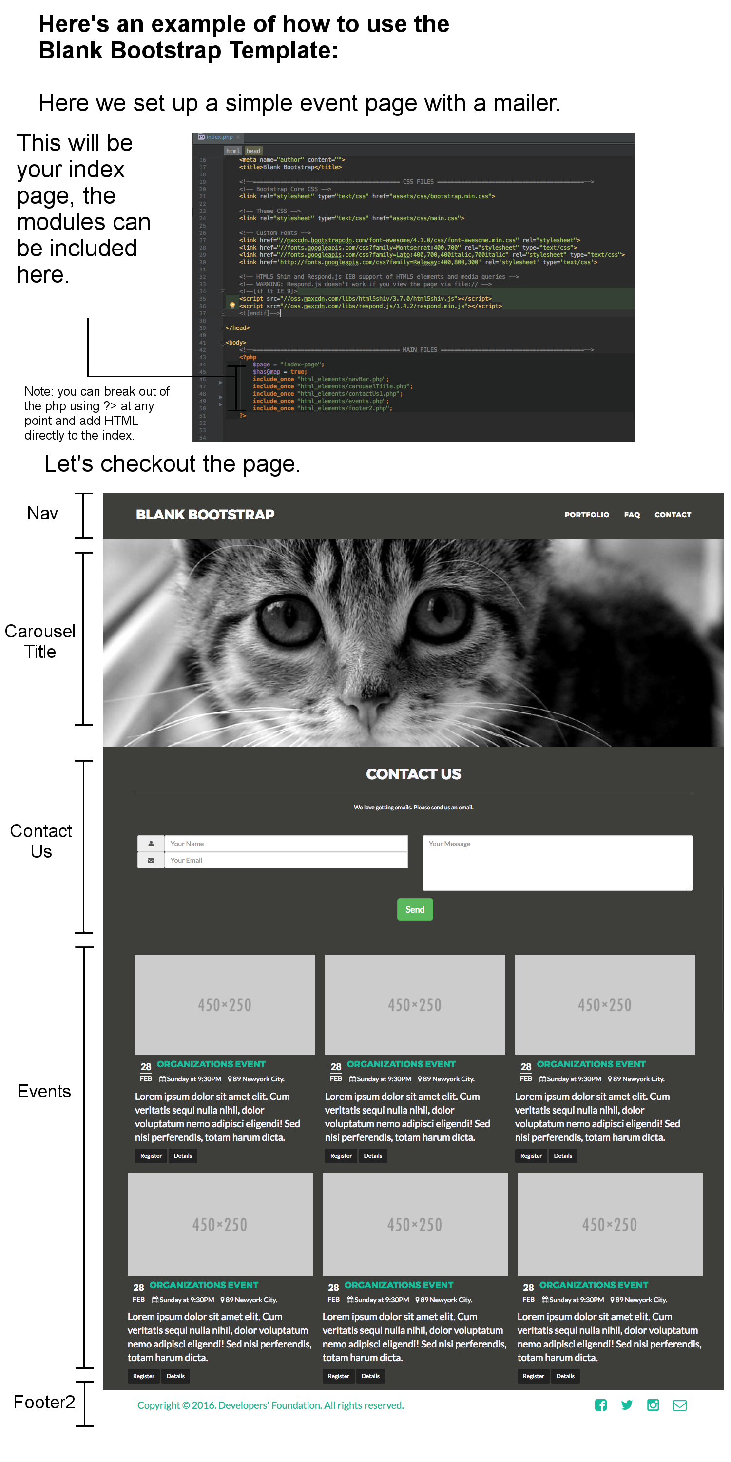
Task: Select the index.php editor tab
Action: click(219, 137)
